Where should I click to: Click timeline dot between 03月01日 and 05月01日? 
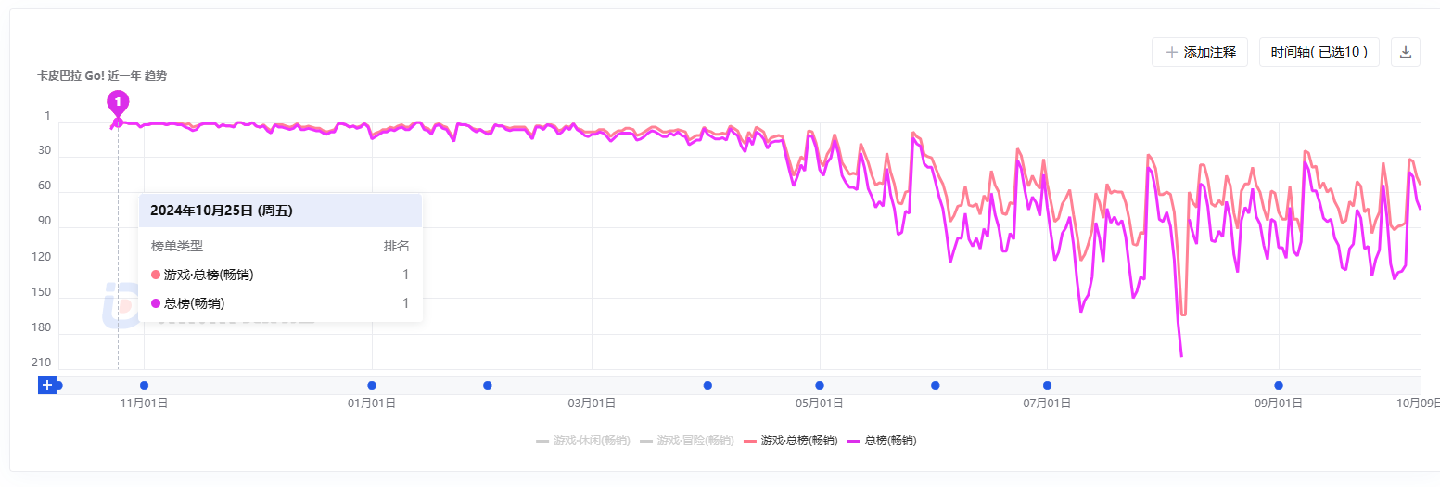707,385
